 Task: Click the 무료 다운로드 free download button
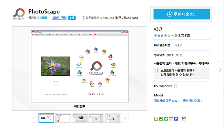tap(182, 14)
